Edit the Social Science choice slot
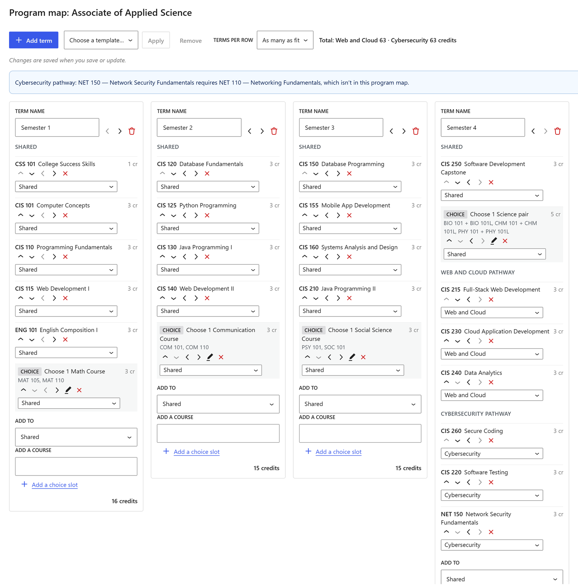Screen dimensions: 578x585 (352, 357)
